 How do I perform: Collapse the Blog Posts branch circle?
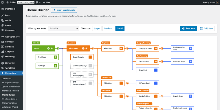pos(127,48)
